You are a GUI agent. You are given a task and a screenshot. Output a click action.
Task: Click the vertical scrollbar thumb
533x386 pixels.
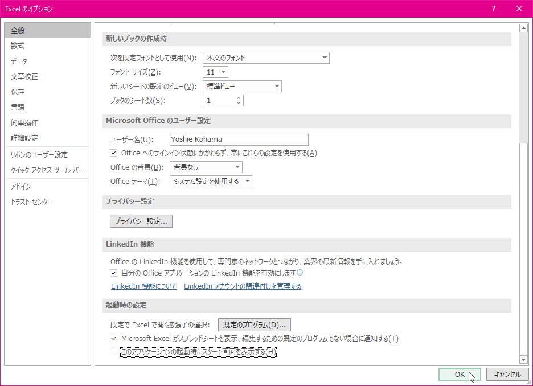523,249
